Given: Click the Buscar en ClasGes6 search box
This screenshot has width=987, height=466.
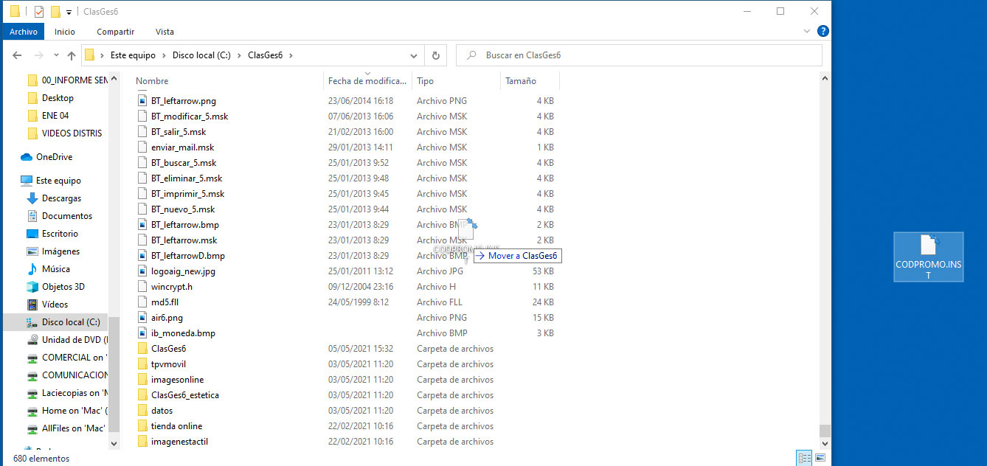Looking at the screenshot, I should [x=642, y=55].
